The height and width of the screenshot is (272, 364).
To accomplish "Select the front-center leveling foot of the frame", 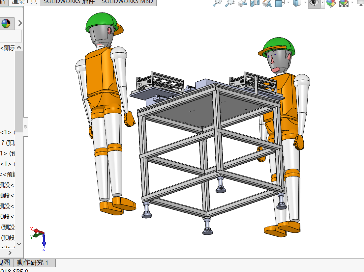I will click(x=207, y=226).
